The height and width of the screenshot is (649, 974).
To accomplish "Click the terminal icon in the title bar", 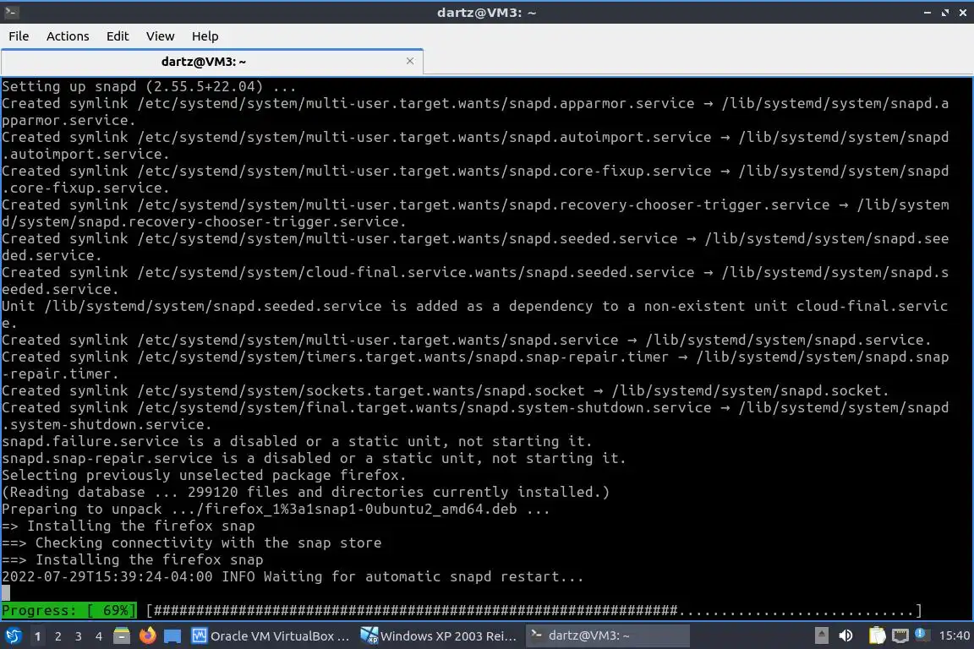I will pyautogui.click(x=11, y=12).
